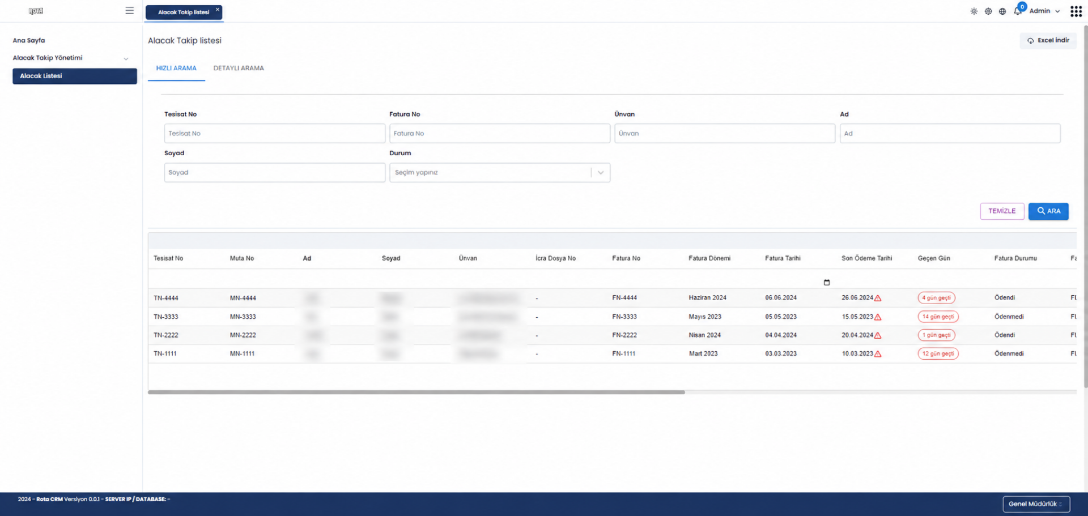Select the TN-1111 row cell
The width and height of the screenshot is (1088, 516).
pyautogui.click(x=165, y=353)
